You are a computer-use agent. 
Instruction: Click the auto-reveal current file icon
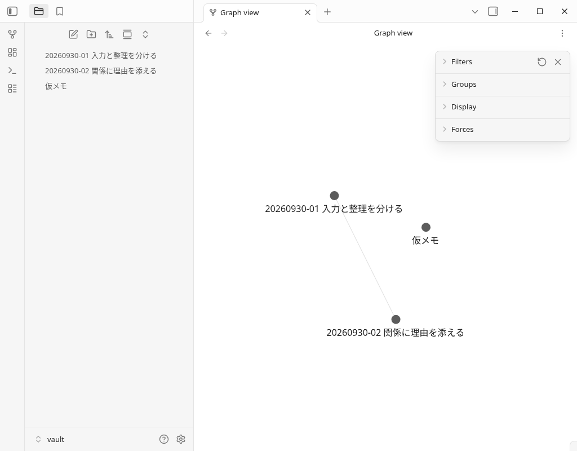point(127,34)
